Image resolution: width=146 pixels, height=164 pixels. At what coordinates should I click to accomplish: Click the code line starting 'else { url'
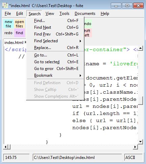coord(105,121)
